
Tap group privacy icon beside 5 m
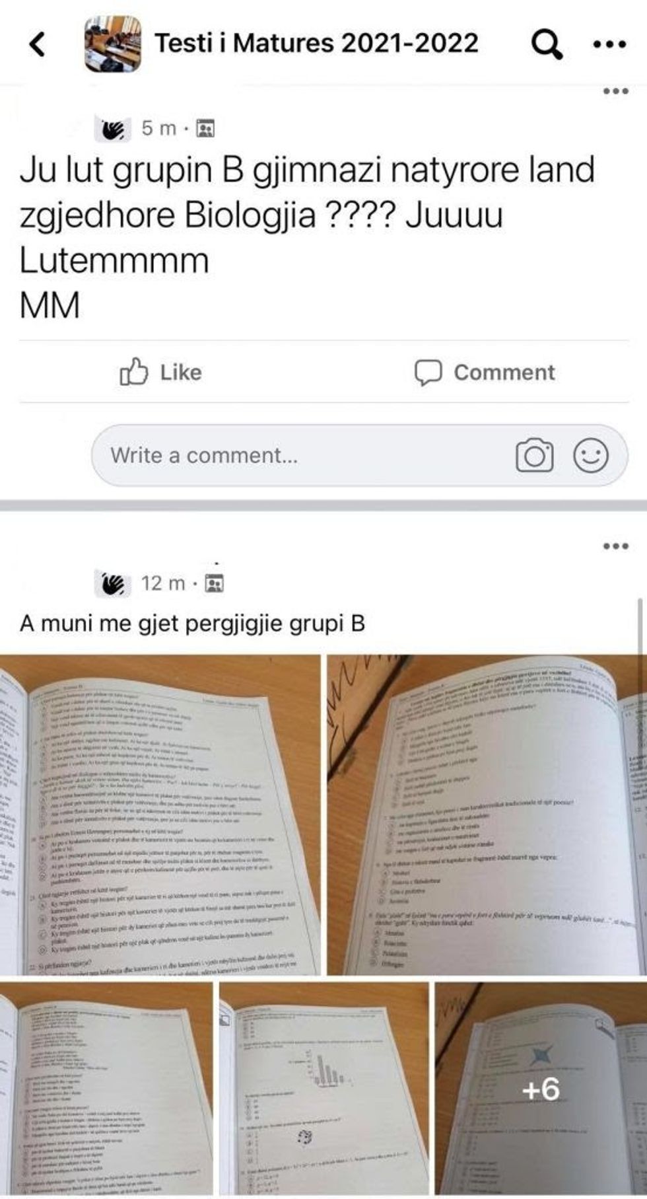(x=206, y=128)
